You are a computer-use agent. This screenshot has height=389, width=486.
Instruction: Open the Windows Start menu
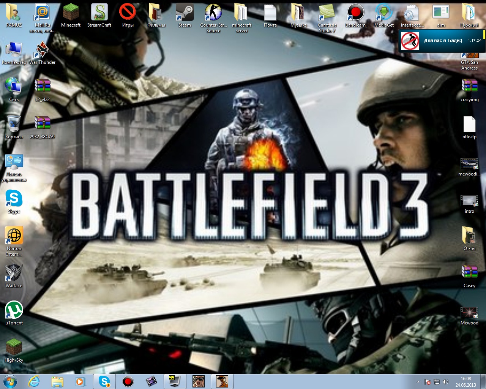10,381
